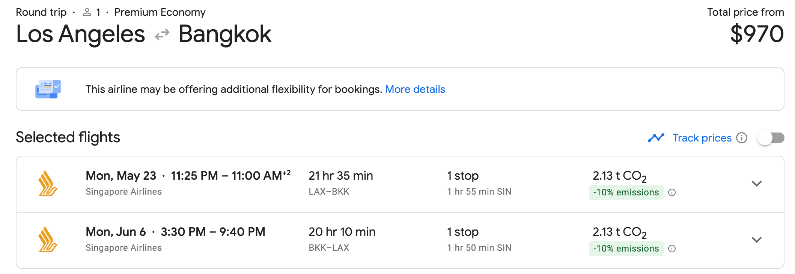
Task: Click the More details link
Action: pyautogui.click(x=415, y=89)
